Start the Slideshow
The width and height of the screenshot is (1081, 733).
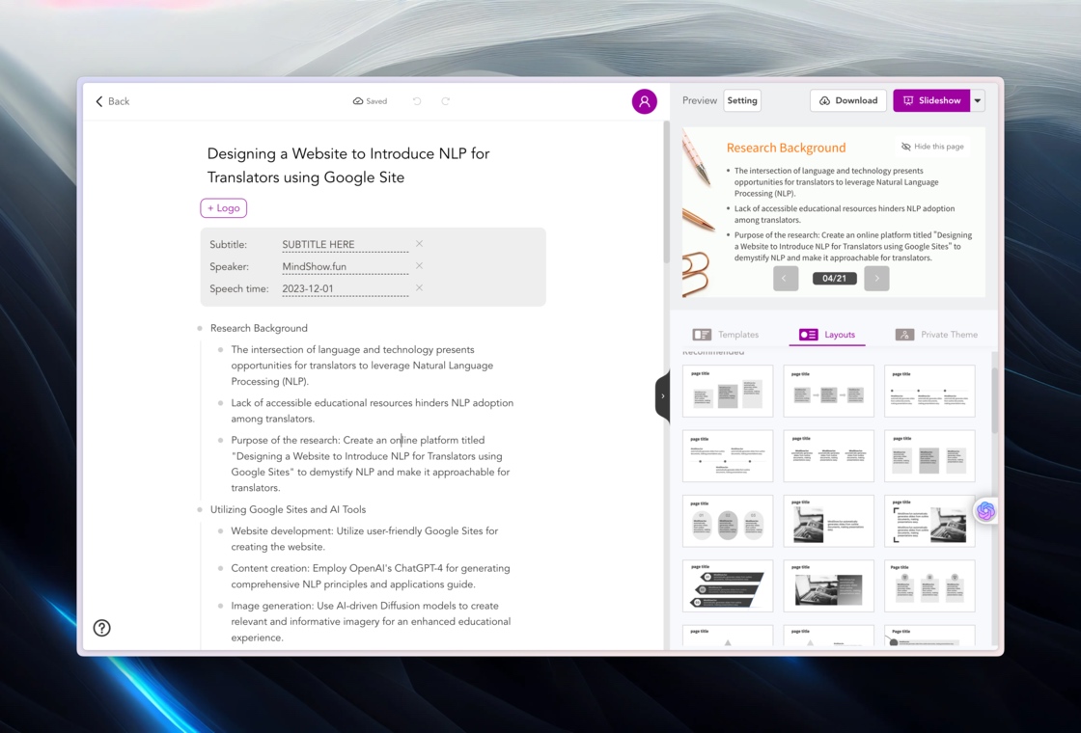(x=931, y=100)
